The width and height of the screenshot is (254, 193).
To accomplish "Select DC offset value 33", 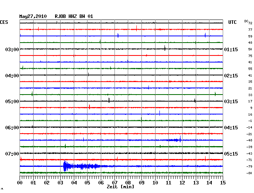I will point(250,95).
